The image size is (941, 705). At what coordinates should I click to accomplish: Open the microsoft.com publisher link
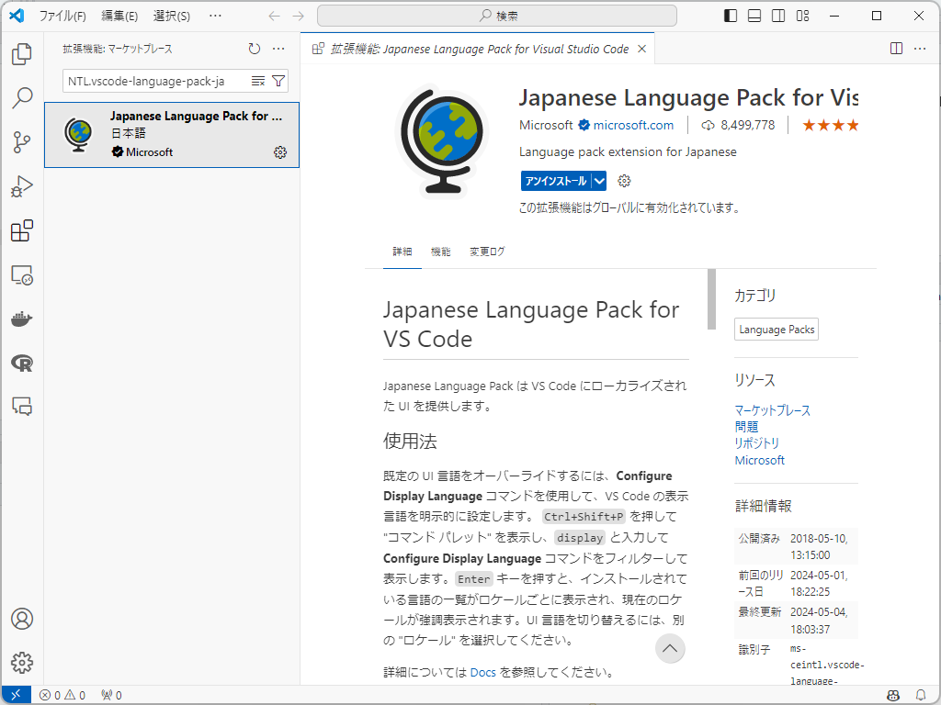click(633, 125)
